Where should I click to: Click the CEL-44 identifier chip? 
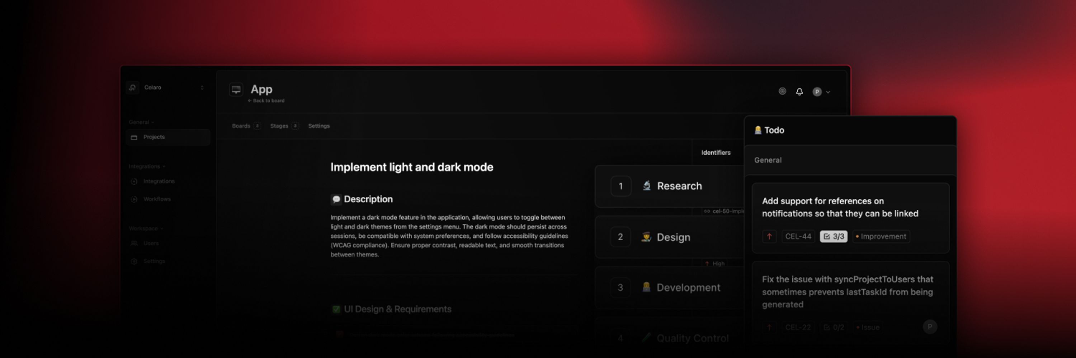[x=798, y=236]
